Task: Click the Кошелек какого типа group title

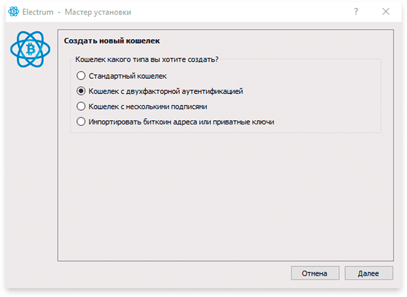Action: [x=147, y=59]
